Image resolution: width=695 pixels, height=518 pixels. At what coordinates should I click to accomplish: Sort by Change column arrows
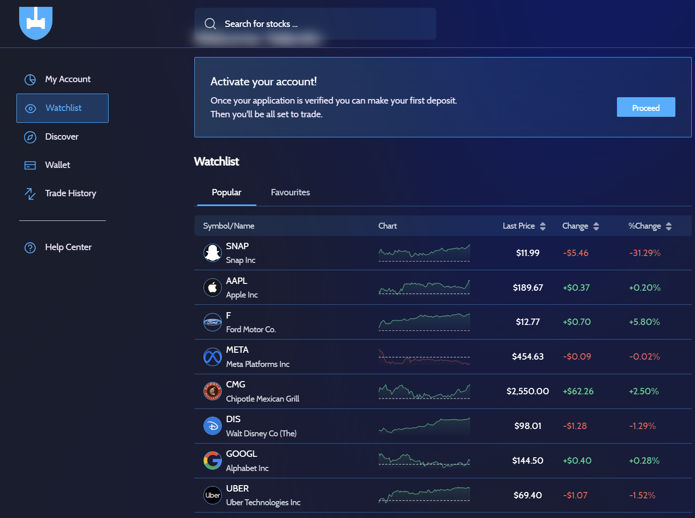click(x=596, y=226)
